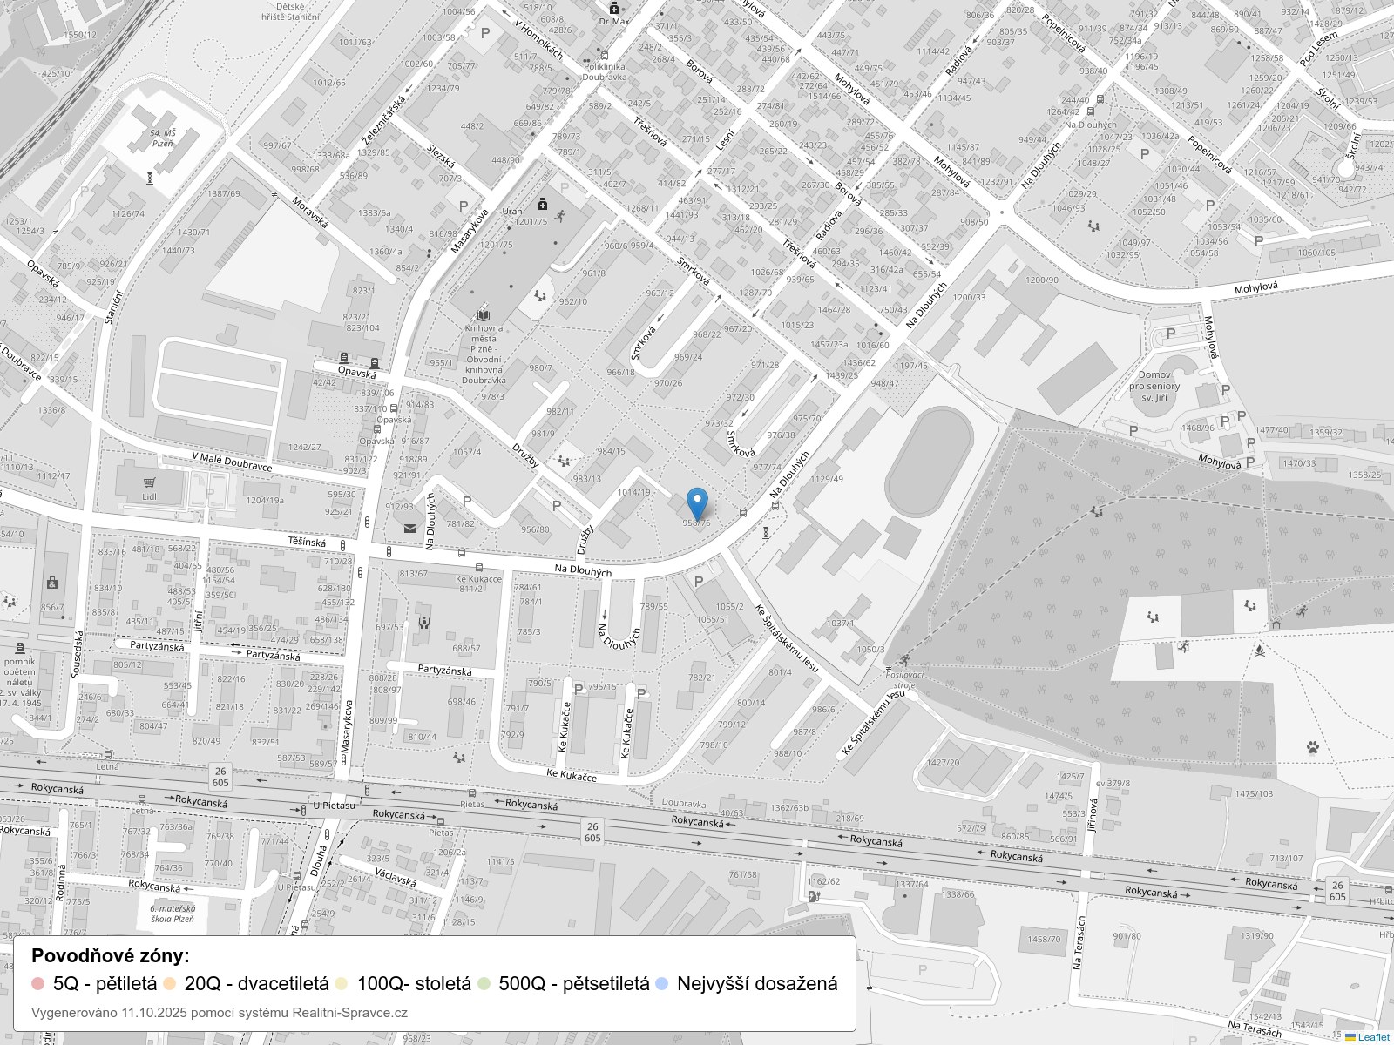Click the orange 20Q dvacetiletá legend dot
This screenshot has height=1045, width=1394.
click(x=169, y=984)
